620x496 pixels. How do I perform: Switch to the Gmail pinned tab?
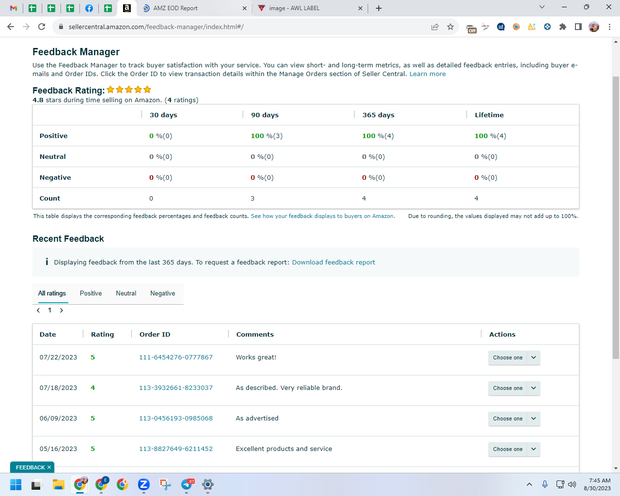(14, 8)
